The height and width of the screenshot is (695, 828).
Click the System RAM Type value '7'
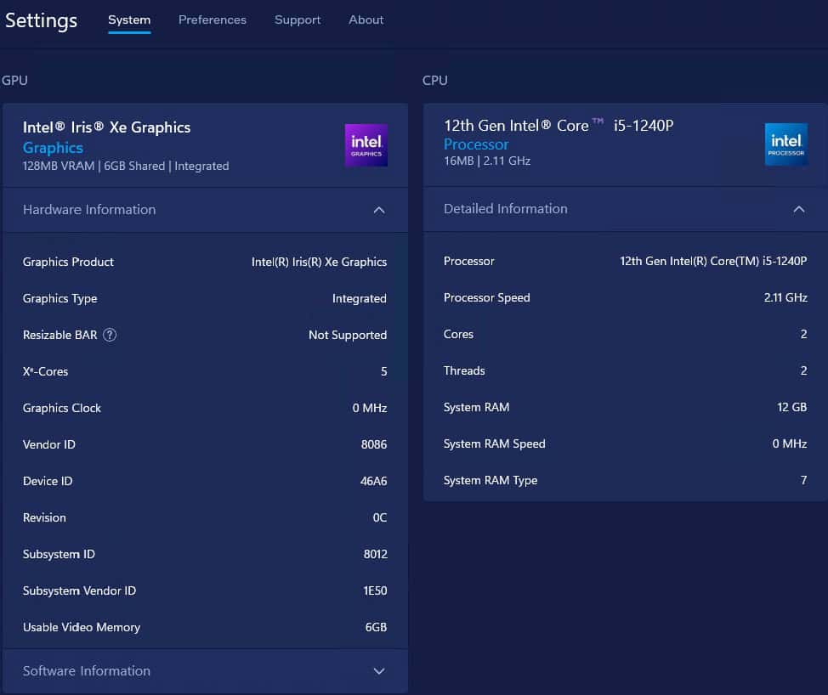(x=803, y=480)
